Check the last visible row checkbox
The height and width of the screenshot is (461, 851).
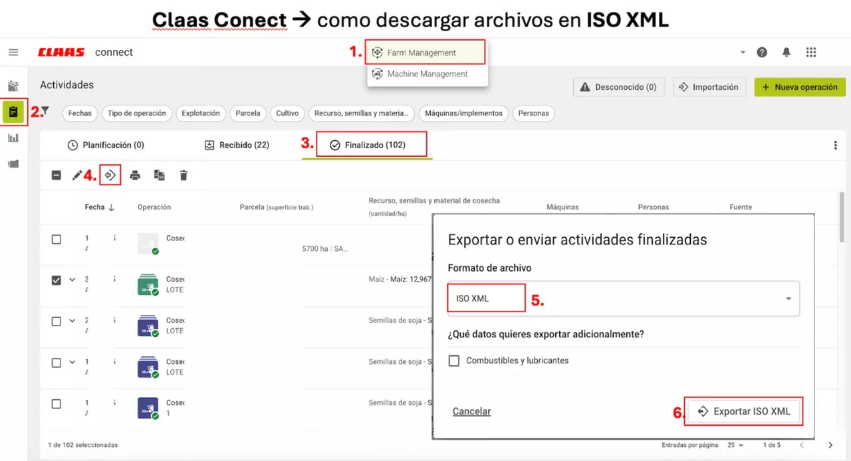(57, 404)
